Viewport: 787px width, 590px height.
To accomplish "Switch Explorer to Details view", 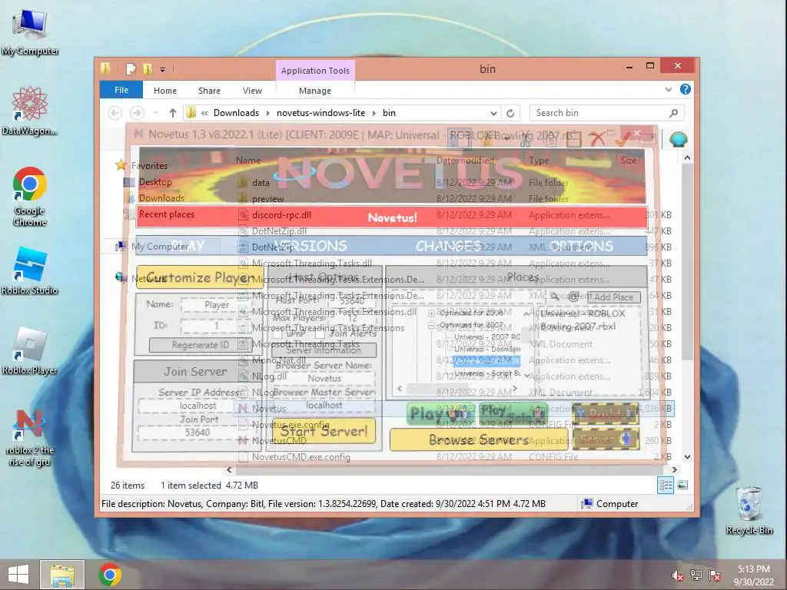I will tap(666, 486).
